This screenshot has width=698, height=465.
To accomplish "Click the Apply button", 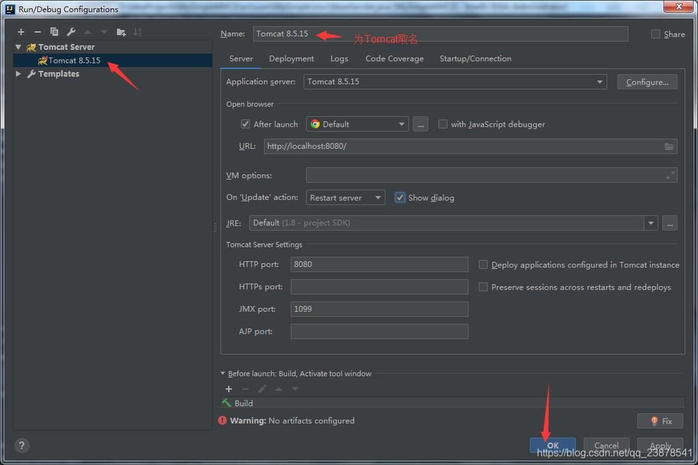I will [x=660, y=445].
